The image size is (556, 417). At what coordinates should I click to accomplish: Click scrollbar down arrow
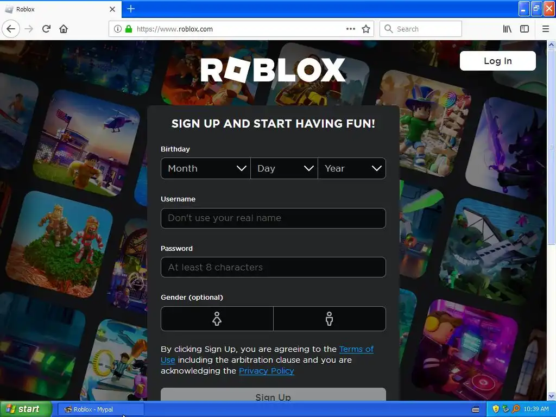pos(552,396)
